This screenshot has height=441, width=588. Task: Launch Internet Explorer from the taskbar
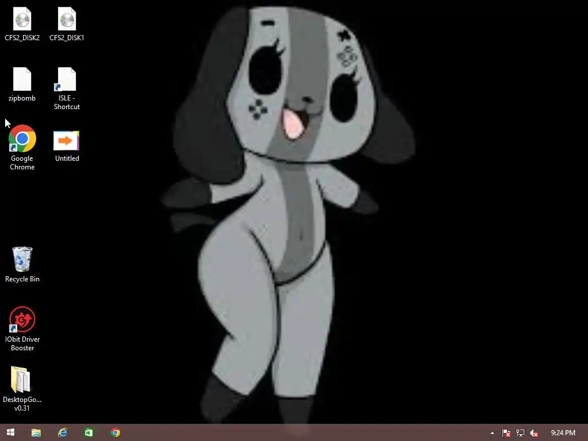point(62,433)
